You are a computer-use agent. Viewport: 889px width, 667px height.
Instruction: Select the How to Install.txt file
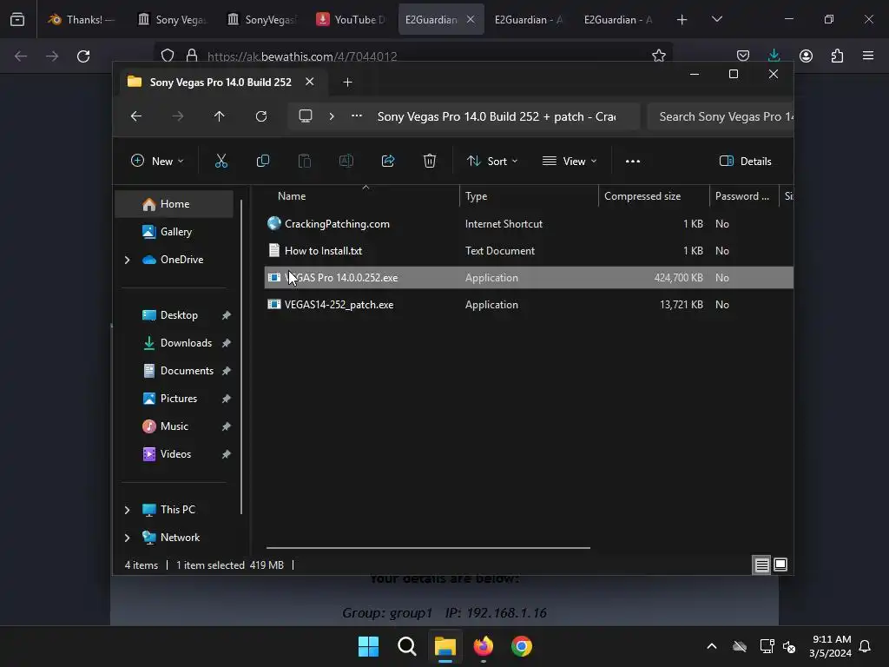529,251
